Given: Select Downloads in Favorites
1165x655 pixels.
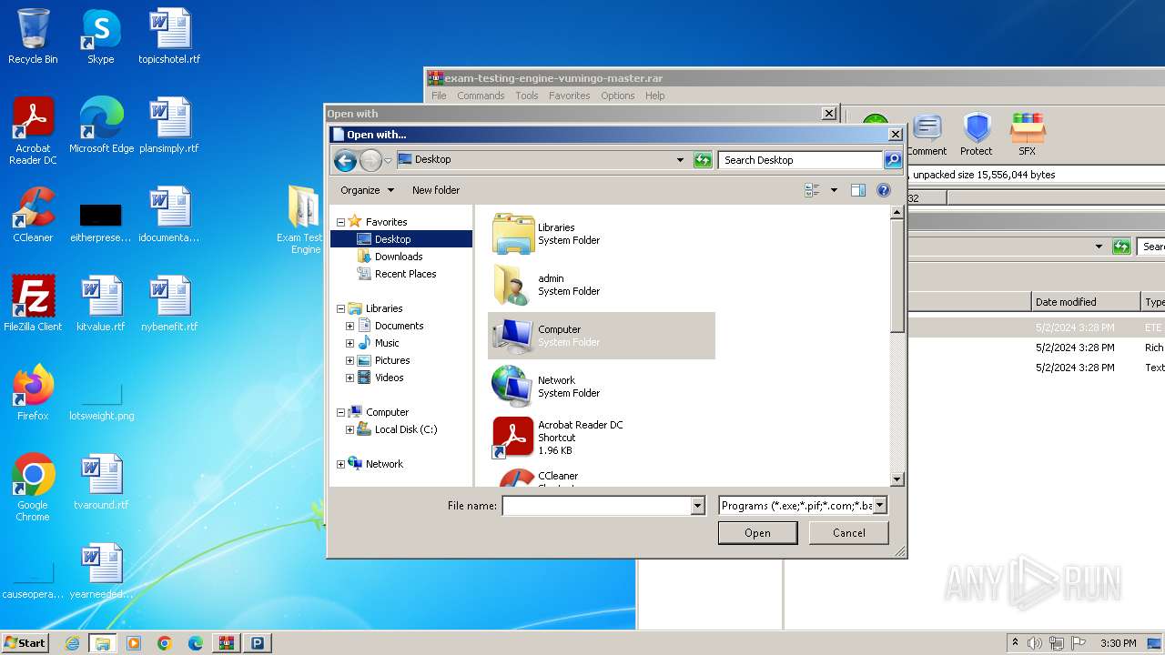Looking at the screenshot, I should point(399,257).
